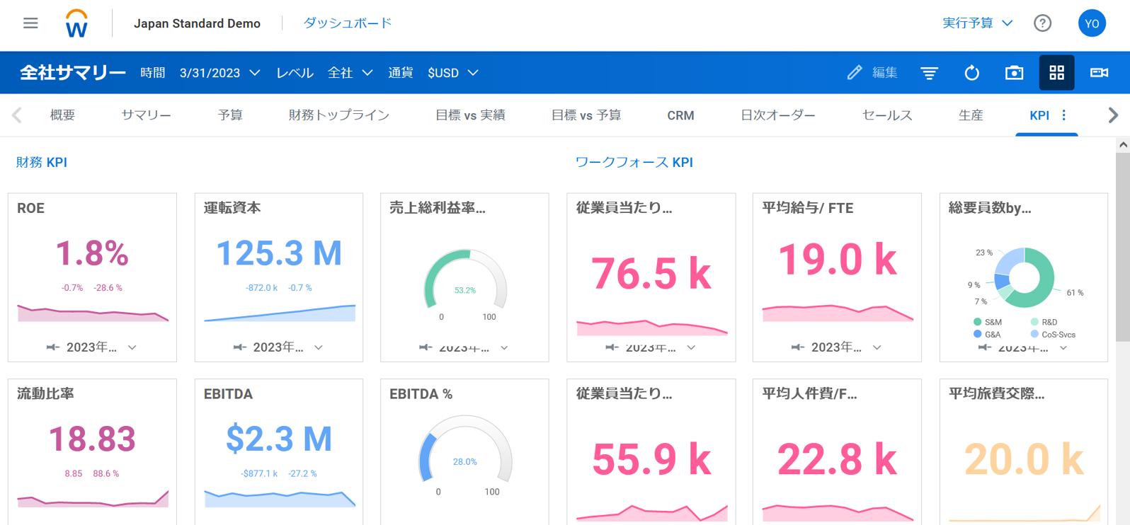This screenshot has width=1130, height=525.
Task: Start presentation mode with video camera icon
Action: coord(1099,73)
